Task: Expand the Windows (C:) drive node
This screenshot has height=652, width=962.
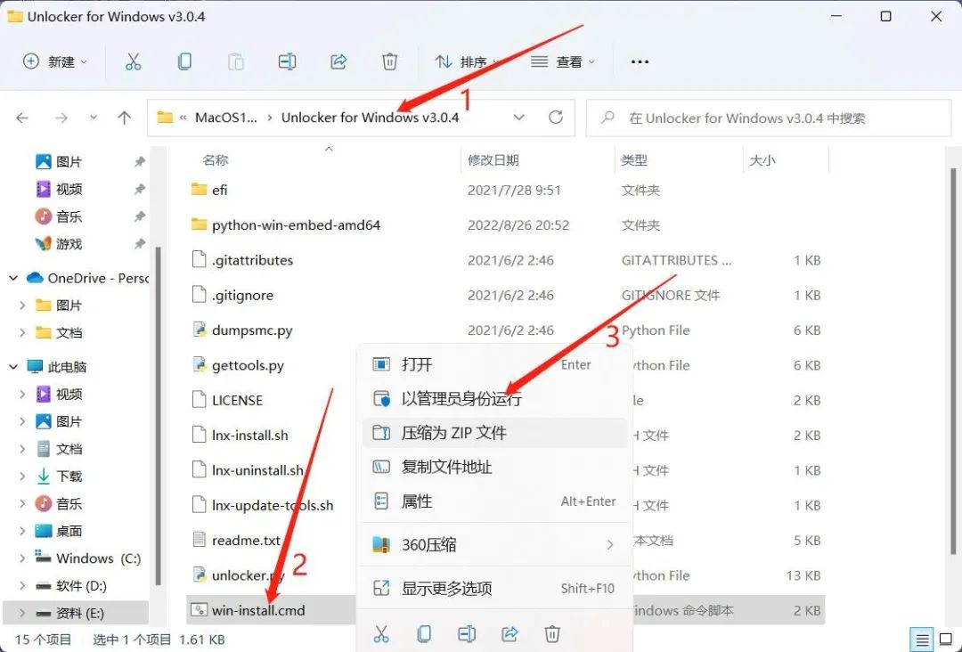Action: (x=22, y=558)
